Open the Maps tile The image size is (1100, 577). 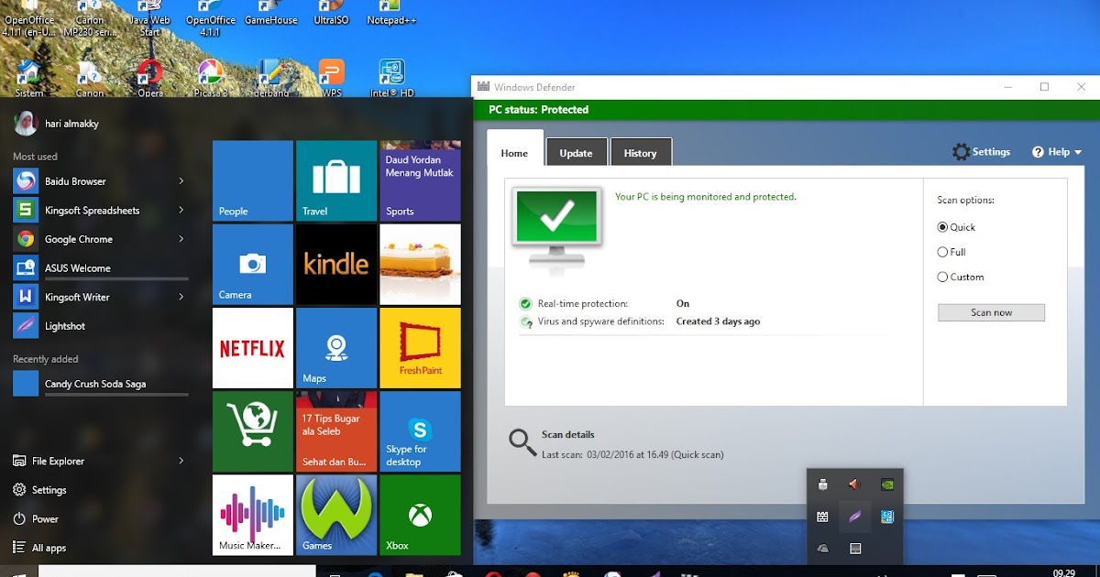[x=336, y=348]
